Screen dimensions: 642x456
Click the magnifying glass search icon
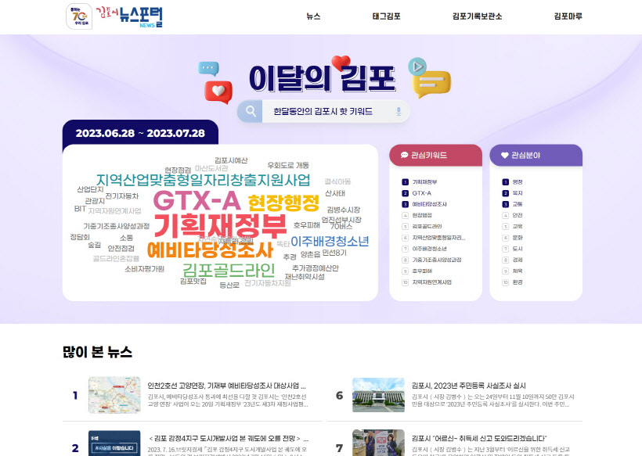(x=251, y=112)
